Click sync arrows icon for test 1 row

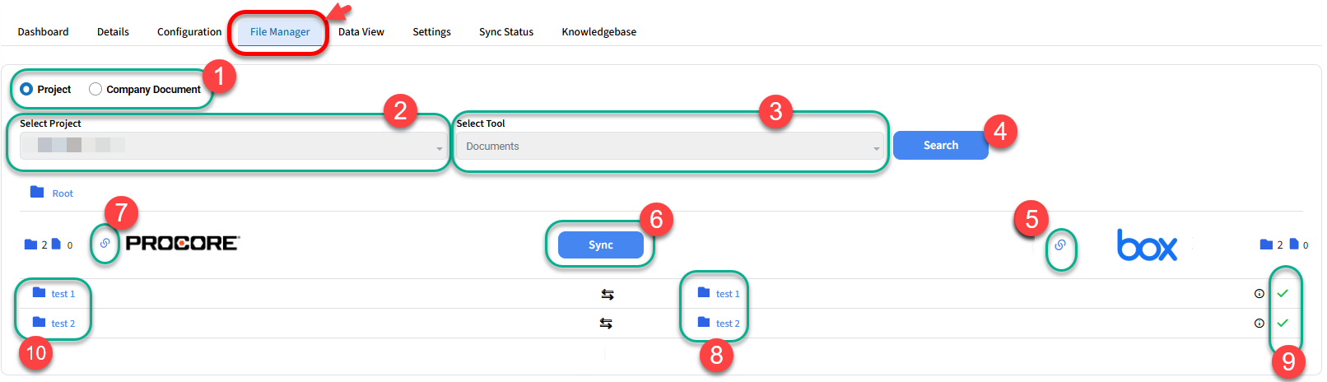click(607, 294)
